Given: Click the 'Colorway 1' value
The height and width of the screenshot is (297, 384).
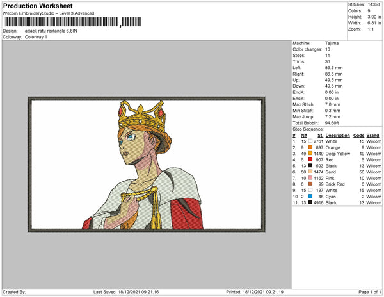Looking at the screenshot, I should click(36, 37).
